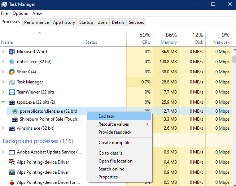The height and width of the screenshot is (186, 236).
Task: Open the File menu
Action: pyautogui.click(x=4, y=13)
